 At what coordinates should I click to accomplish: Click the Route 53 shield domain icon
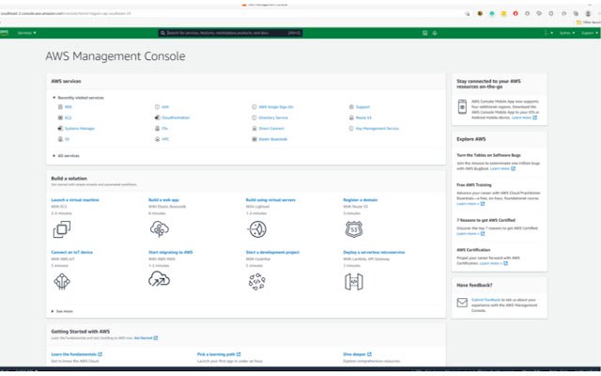click(x=354, y=229)
